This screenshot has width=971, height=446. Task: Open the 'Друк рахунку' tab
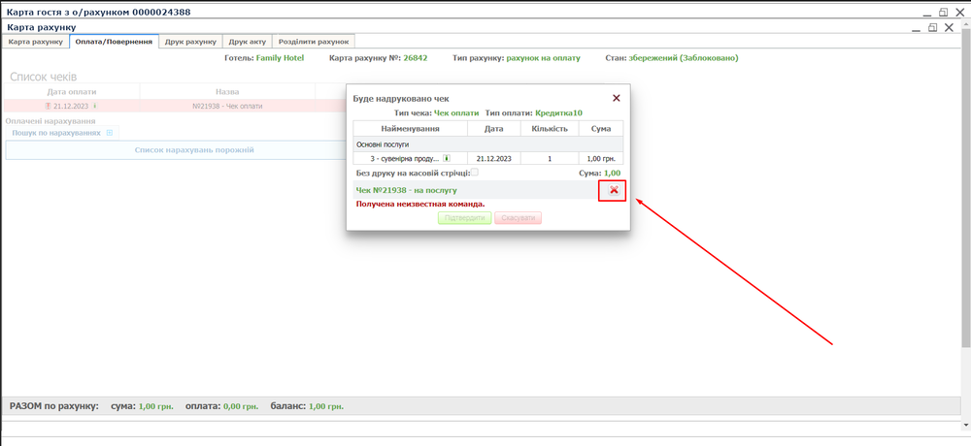pyautogui.click(x=190, y=42)
